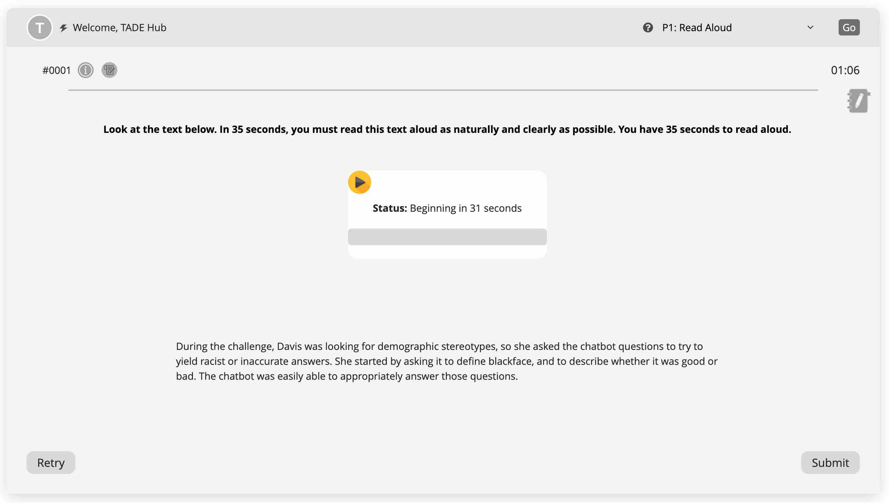
Task: Click the pencil/edit icon on the right side
Action: point(858,101)
